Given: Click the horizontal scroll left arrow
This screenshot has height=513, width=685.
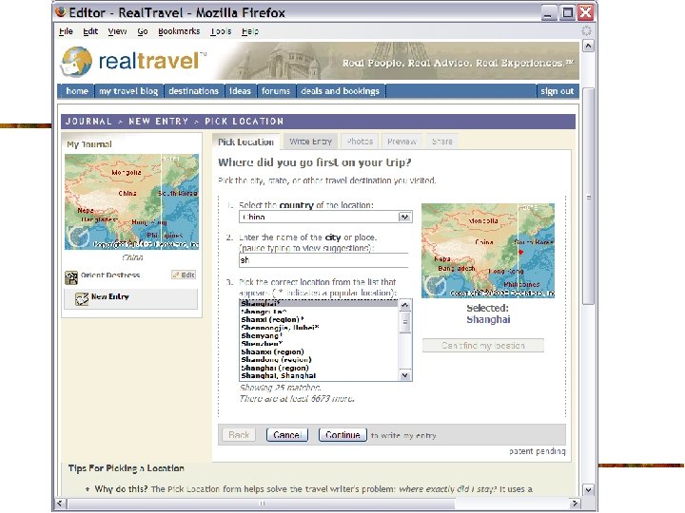Looking at the screenshot, I should click(61, 503).
